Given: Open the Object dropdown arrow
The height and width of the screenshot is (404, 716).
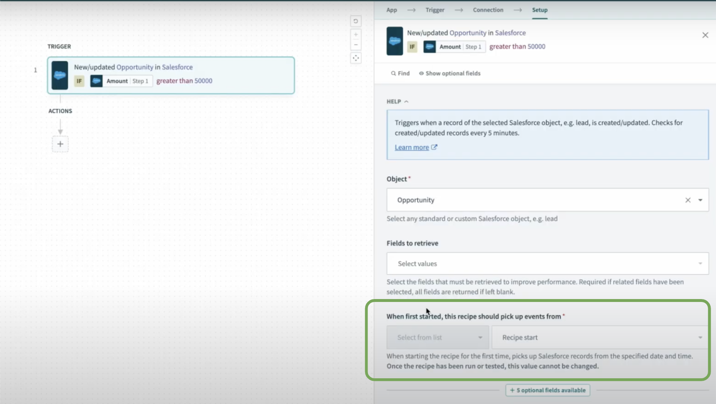Looking at the screenshot, I should [x=700, y=200].
